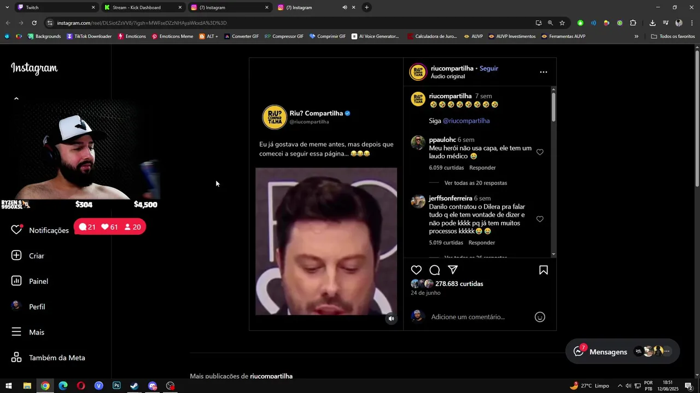
Task: Click the 'Adicione um comentário...' field
Action: [468, 317]
